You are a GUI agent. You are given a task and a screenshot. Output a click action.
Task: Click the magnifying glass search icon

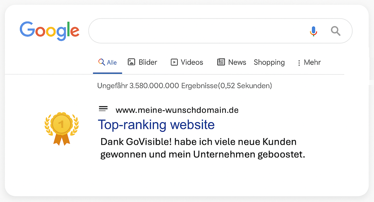click(x=335, y=31)
